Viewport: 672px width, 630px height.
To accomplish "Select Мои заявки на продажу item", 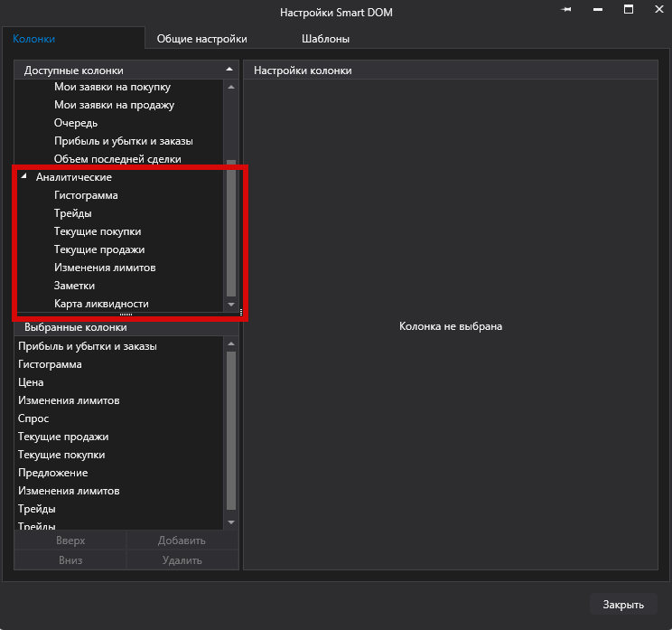I will tap(114, 105).
